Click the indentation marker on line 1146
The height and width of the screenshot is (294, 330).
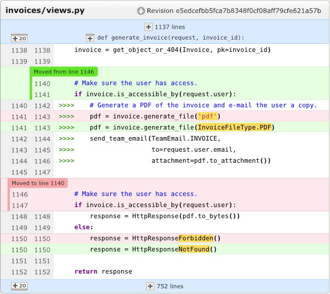coord(66,161)
